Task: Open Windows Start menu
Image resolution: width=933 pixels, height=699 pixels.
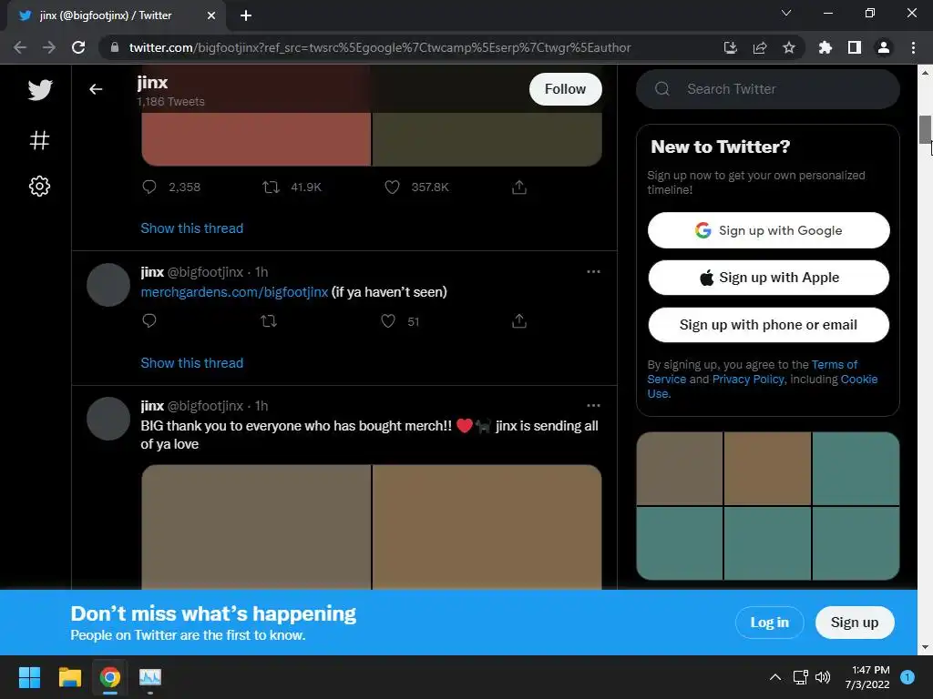Action: 29,677
